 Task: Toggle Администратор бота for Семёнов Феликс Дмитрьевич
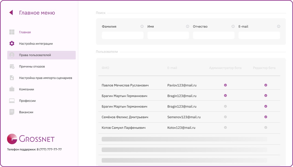coord(225,117)
